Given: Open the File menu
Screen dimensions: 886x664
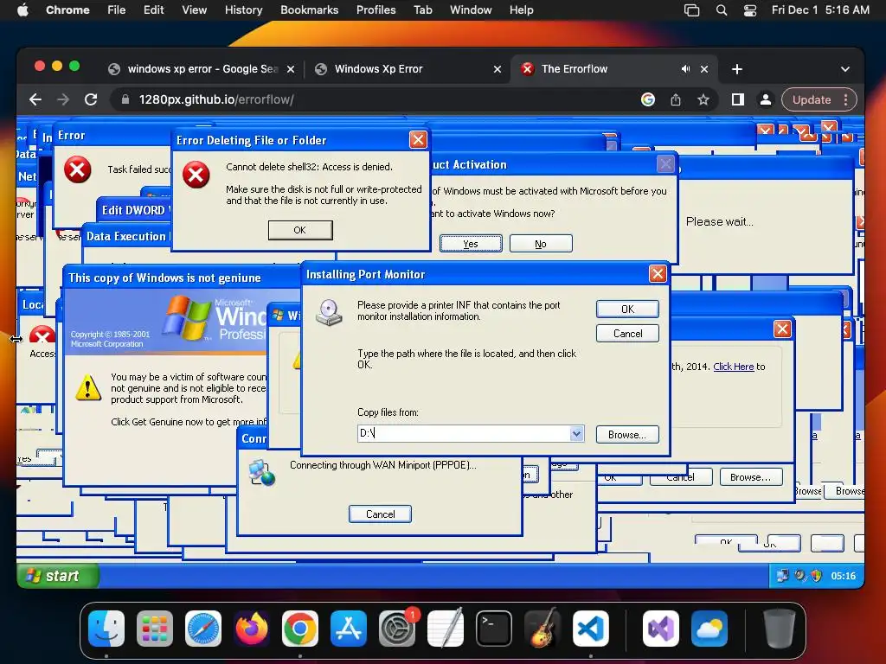Looking at the screenshot, I should (x=117, y=10).
